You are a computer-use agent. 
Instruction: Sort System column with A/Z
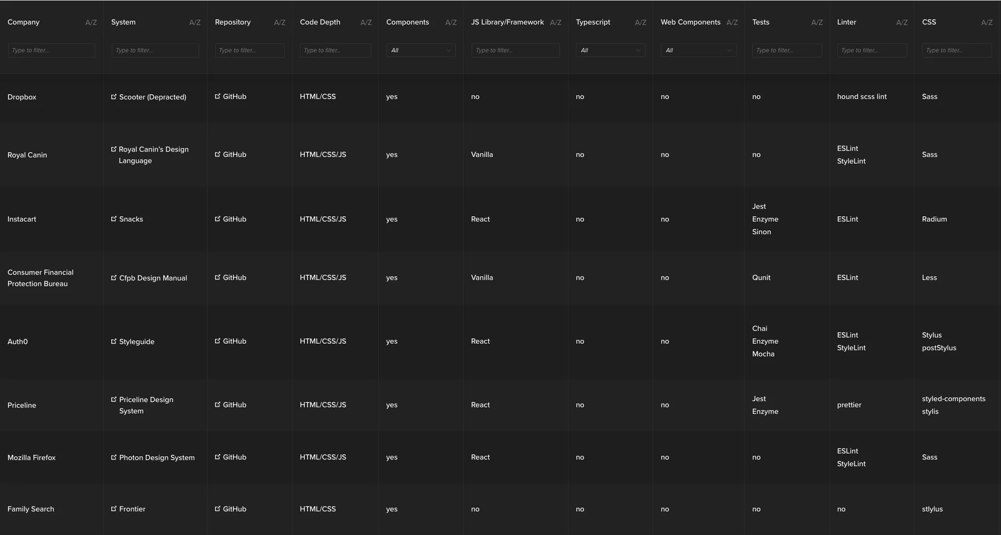195,23
